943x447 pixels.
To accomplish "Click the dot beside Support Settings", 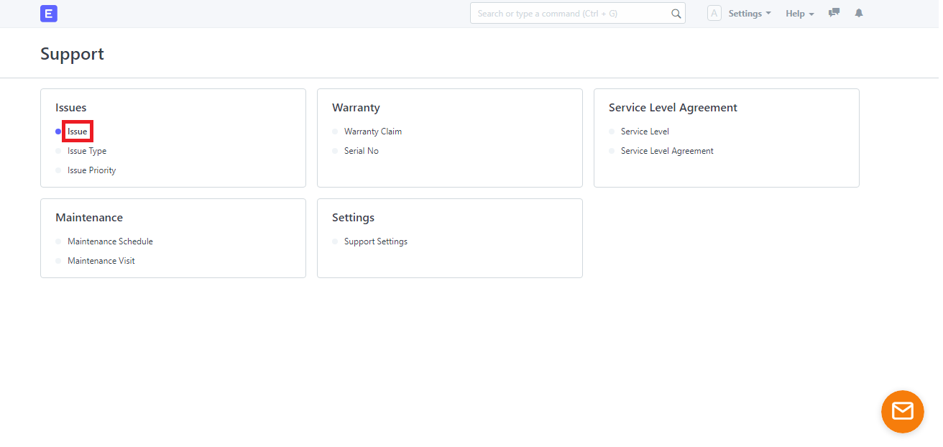I will coord(335,241).
